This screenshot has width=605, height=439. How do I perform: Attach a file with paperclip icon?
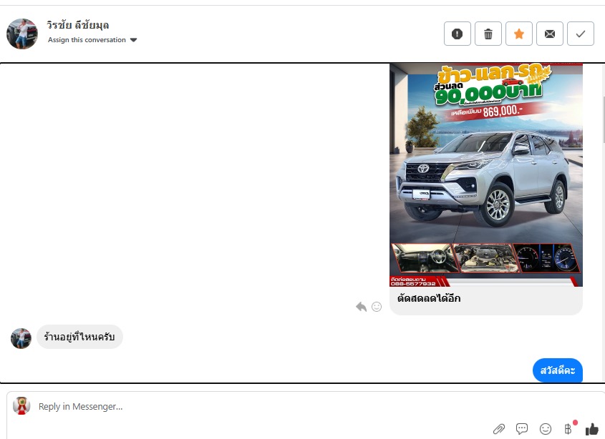[x=499, y=428]
